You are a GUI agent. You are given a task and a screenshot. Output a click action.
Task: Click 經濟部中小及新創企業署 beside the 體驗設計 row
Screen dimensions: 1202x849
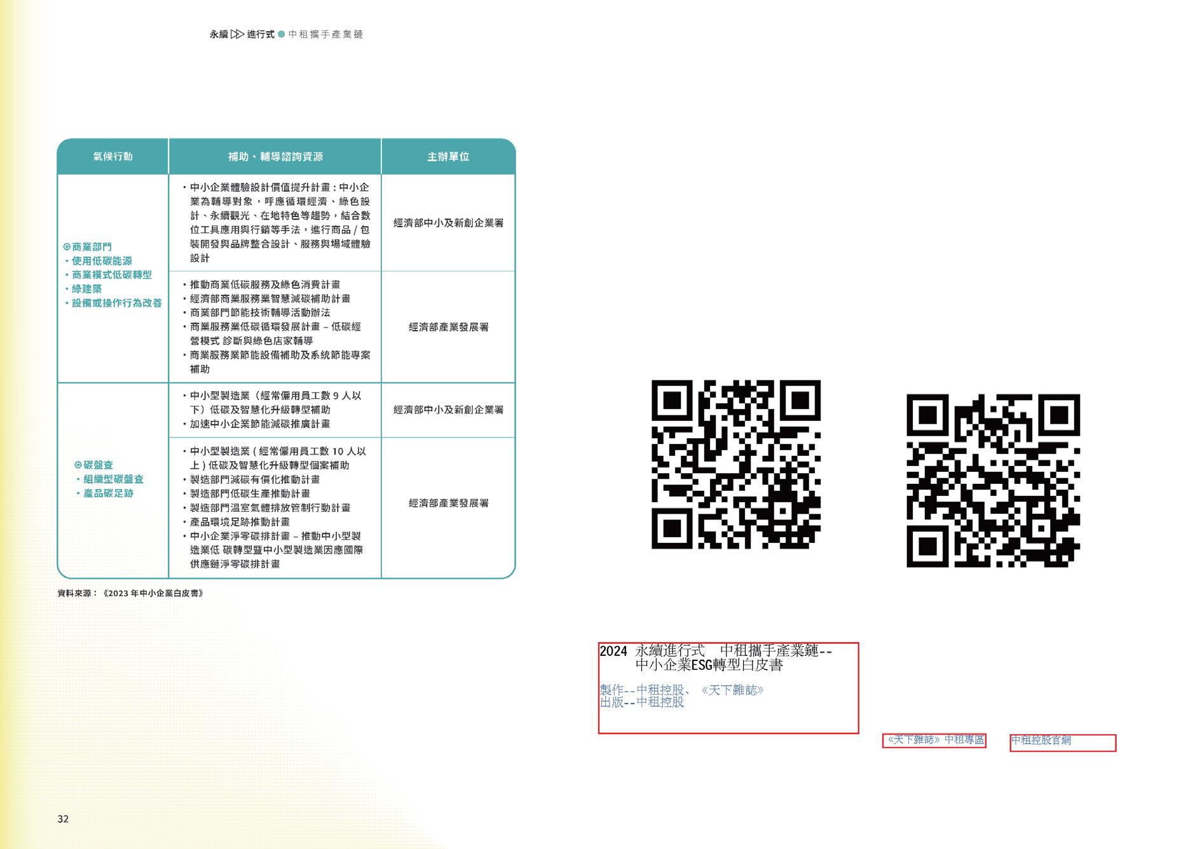[x=449, y=223]
